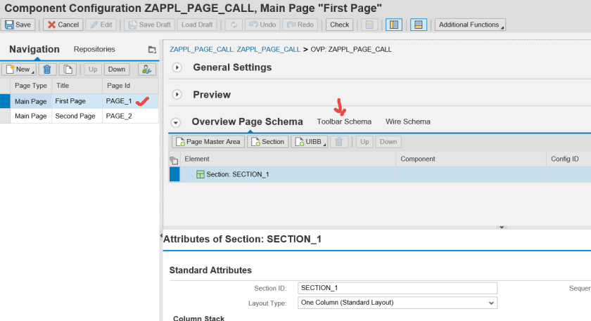
Task: Expand the General Settings section
Action: [x=177, y=67]
